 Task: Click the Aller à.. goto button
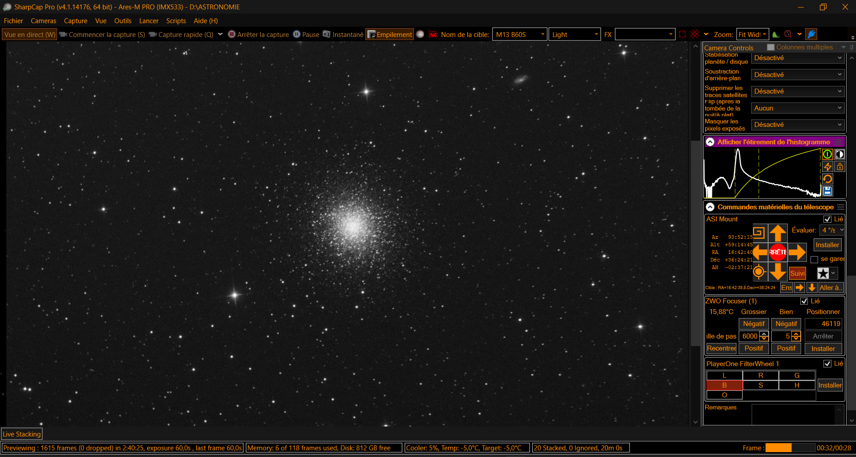(x=831, y=288)
